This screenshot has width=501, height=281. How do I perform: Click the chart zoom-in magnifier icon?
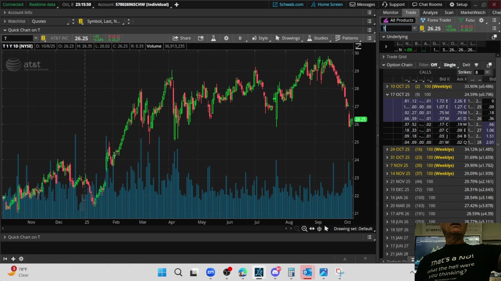pos(304,229)
